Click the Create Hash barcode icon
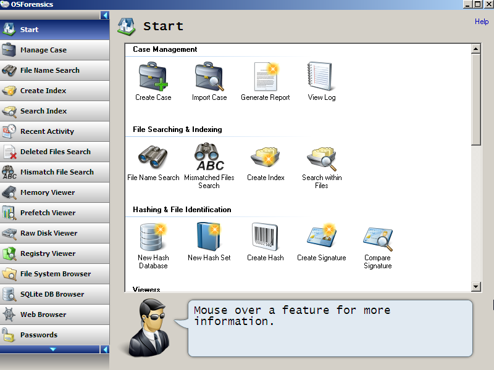Image resolution: width=494 pixels, height=370 pixels. coord(266,237)
